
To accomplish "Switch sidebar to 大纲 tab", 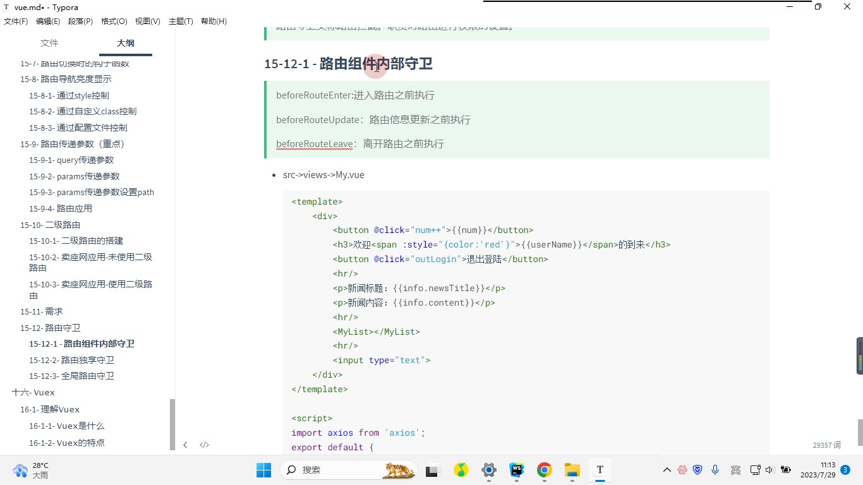I will coord(125,43).
